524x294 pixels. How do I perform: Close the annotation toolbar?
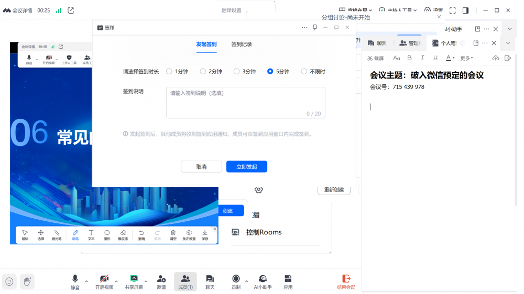[215, 229]
